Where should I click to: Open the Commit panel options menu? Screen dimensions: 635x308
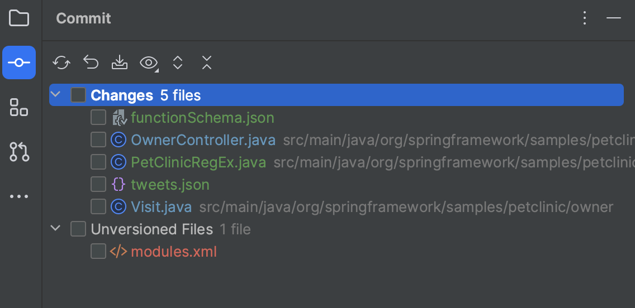click(585, 18)
